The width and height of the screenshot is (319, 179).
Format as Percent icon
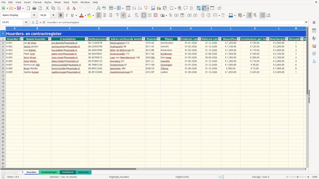(x=170, y=15)
